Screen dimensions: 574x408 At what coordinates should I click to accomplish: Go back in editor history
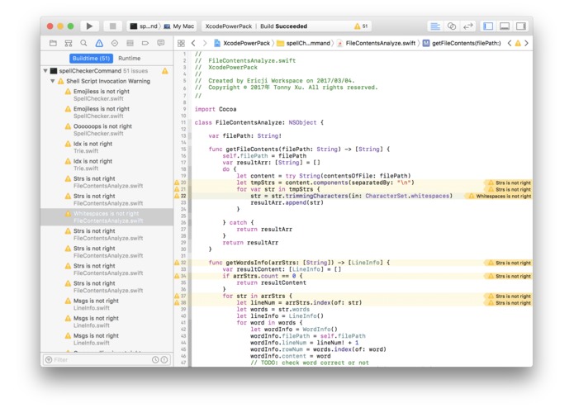coord(193,43)
